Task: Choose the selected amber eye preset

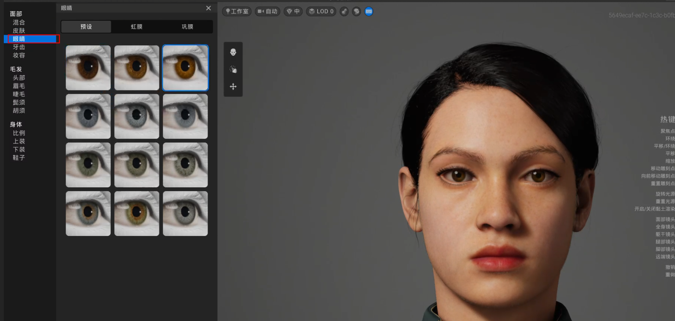Action: click(185, 68)
